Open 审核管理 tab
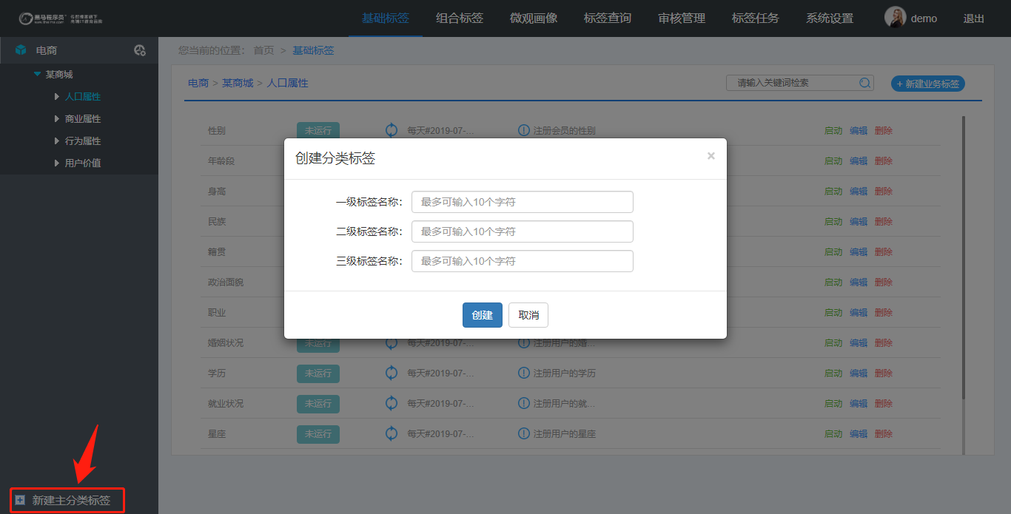Image resolution: width=1011 pixels, height=514 pixels. point(681,18)
